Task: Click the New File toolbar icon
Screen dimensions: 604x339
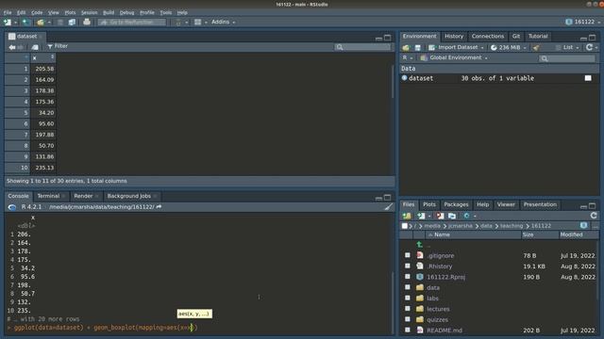Action: (x=8, y=22)
